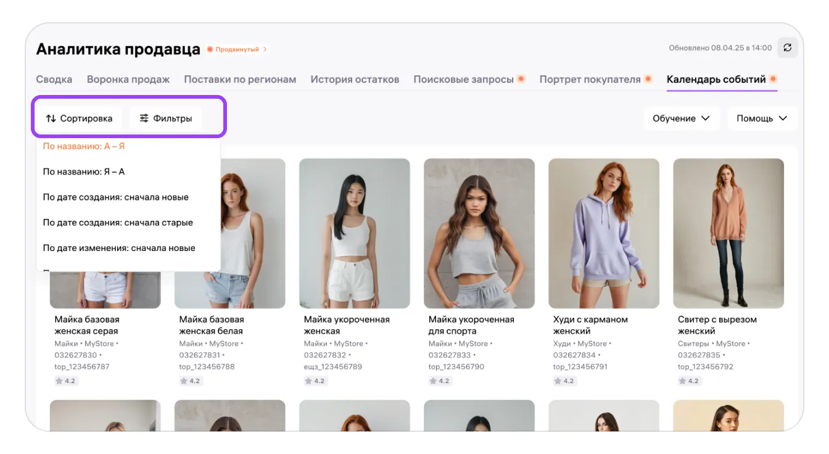Click the refresh data icon
This screenshot has height=454, width=829.
tap(787, 47)
